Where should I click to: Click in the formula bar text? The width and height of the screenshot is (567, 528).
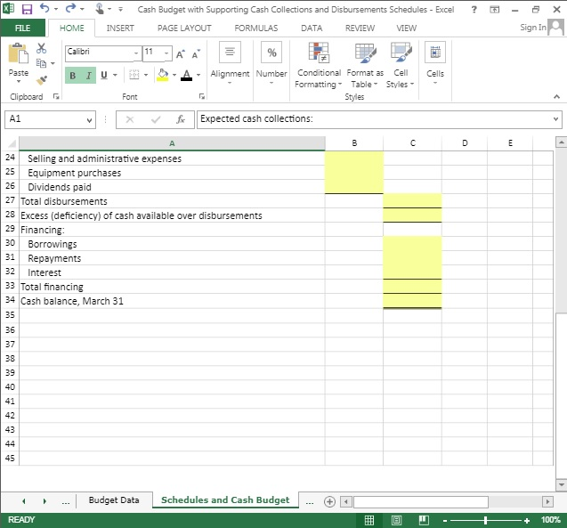tap(374, 119)
